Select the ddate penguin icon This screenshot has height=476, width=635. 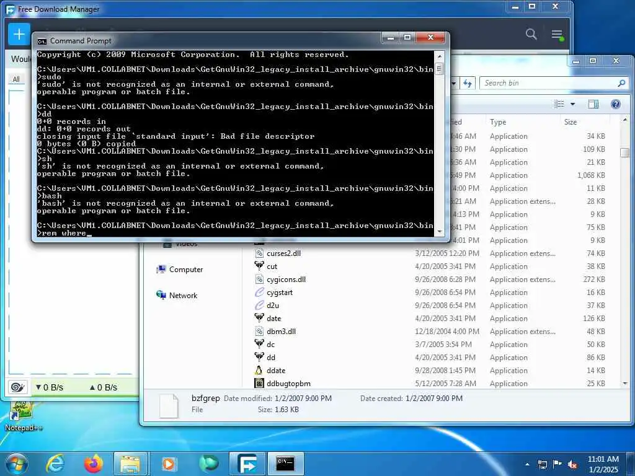(259, 371)
